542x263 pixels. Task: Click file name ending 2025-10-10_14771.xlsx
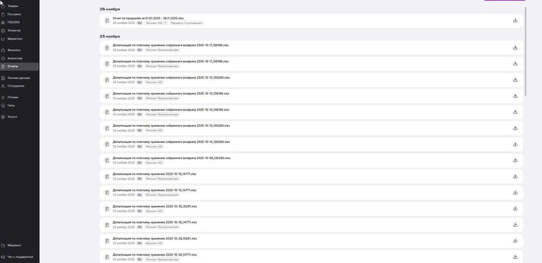[x=154, y=174]
